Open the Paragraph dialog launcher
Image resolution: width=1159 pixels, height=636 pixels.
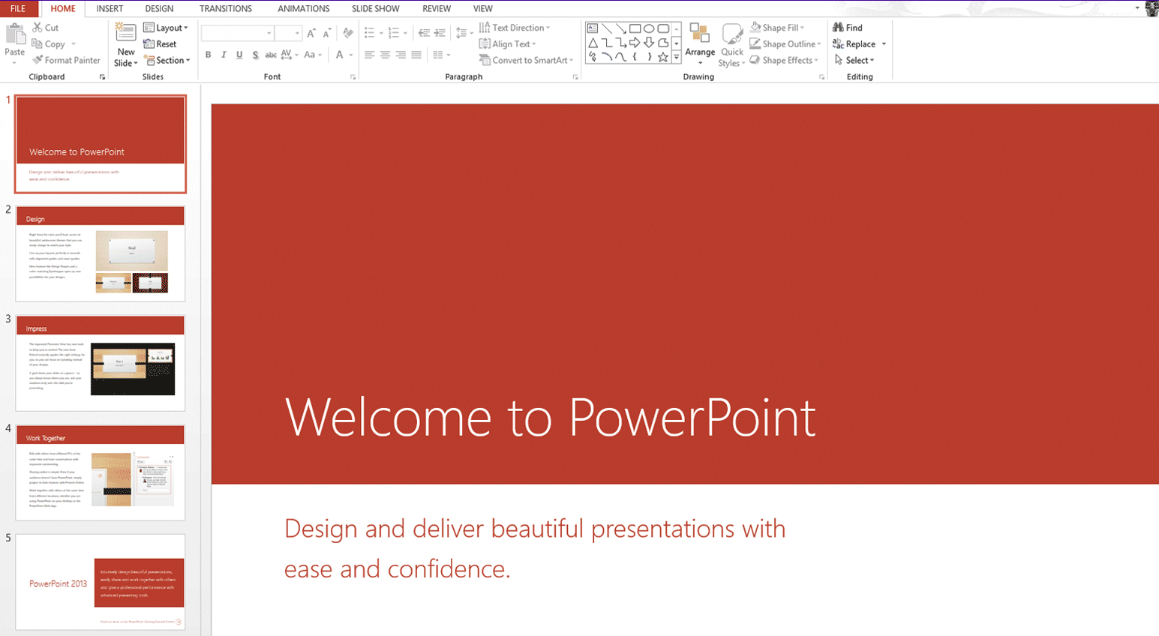click(576, 77)
